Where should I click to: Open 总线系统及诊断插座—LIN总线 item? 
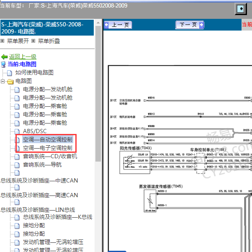pos(38,210)
